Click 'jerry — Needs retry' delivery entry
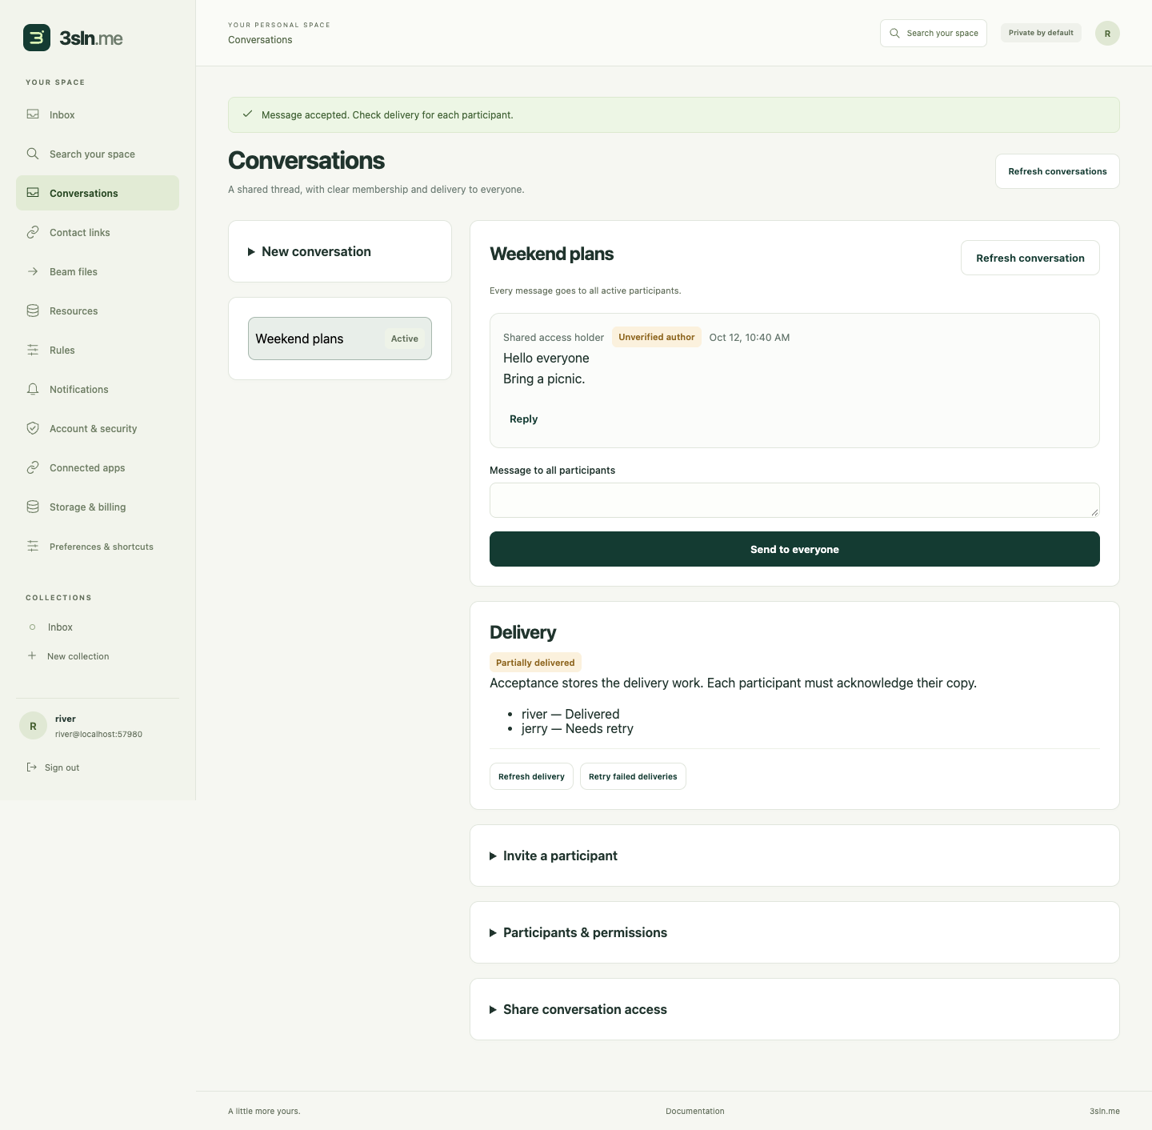Screen dimensions: 1152x1130 pyautogui.click(x=578, y=728)
